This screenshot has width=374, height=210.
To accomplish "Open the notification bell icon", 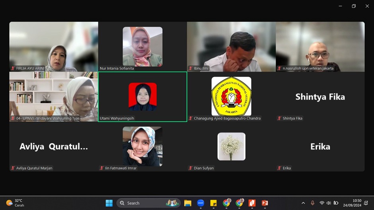I will [x=366, y=203].
